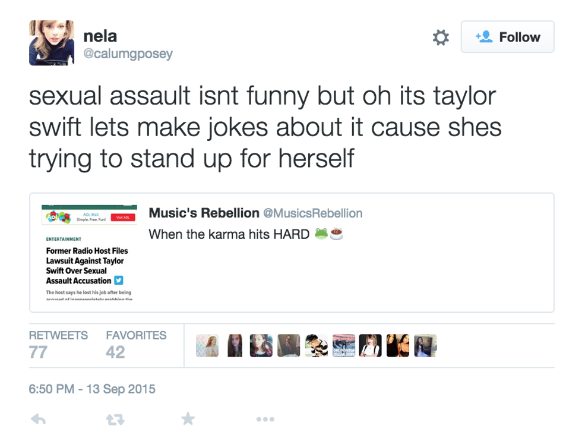
Task: Open the three-dots more options menu
Action: coord(265,420)
